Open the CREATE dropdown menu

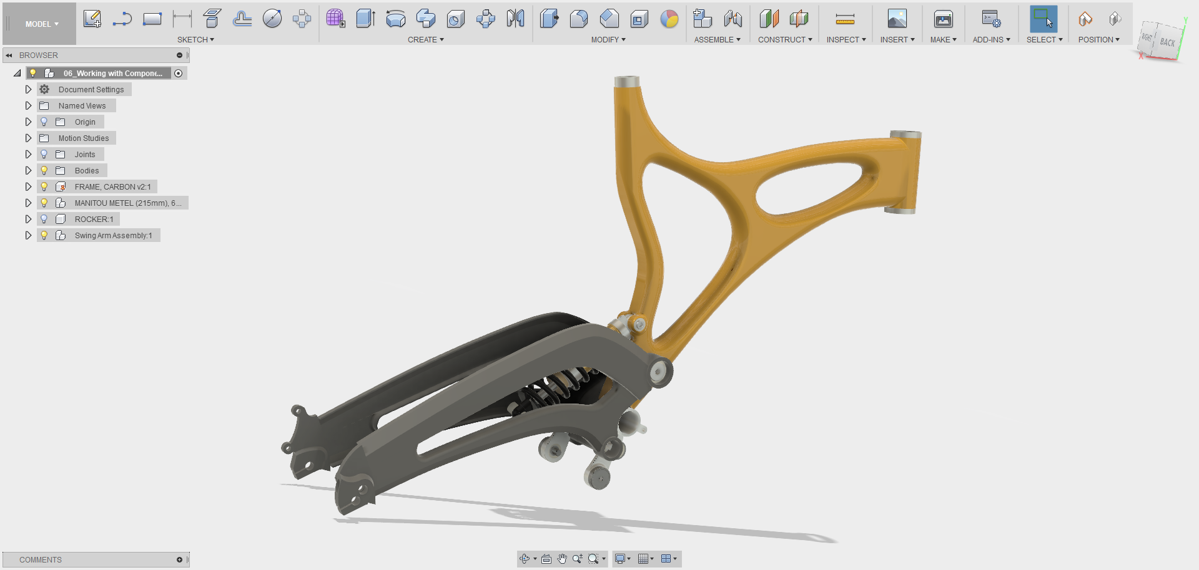coord(425,39)
